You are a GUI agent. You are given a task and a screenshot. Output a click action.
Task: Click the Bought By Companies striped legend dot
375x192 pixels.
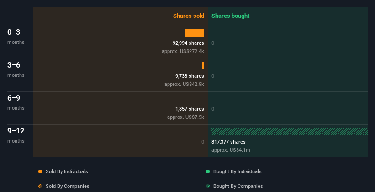[x=208, y=186]
